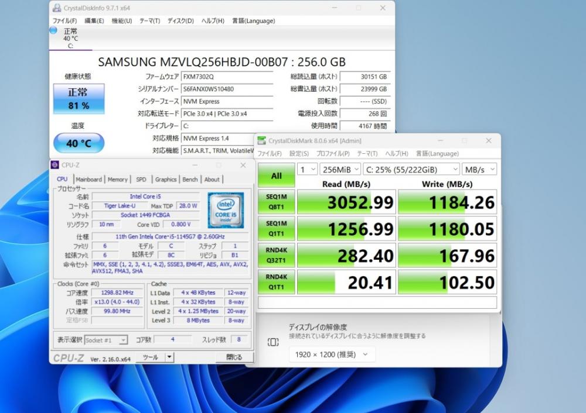Open テーマ(T) menu in CrystalDiskInfo

(149, 21)
